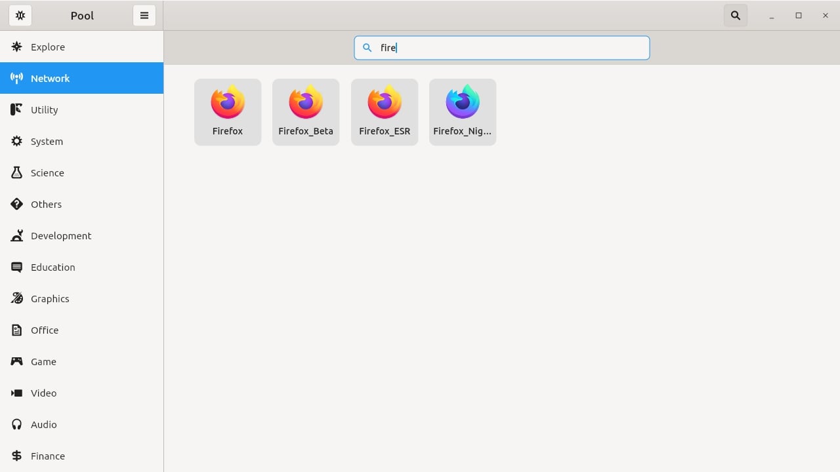Viewport: 840px width, 472px height.
Task: Click the Others question mark icon
Action: tap(17, 204)
